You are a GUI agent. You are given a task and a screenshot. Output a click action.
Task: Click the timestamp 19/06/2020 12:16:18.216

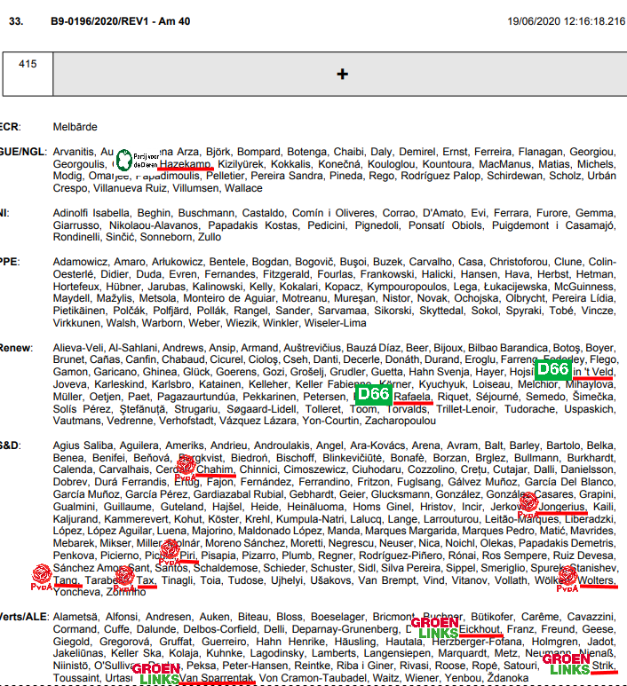pyautogui.click(x=566, y=21)
